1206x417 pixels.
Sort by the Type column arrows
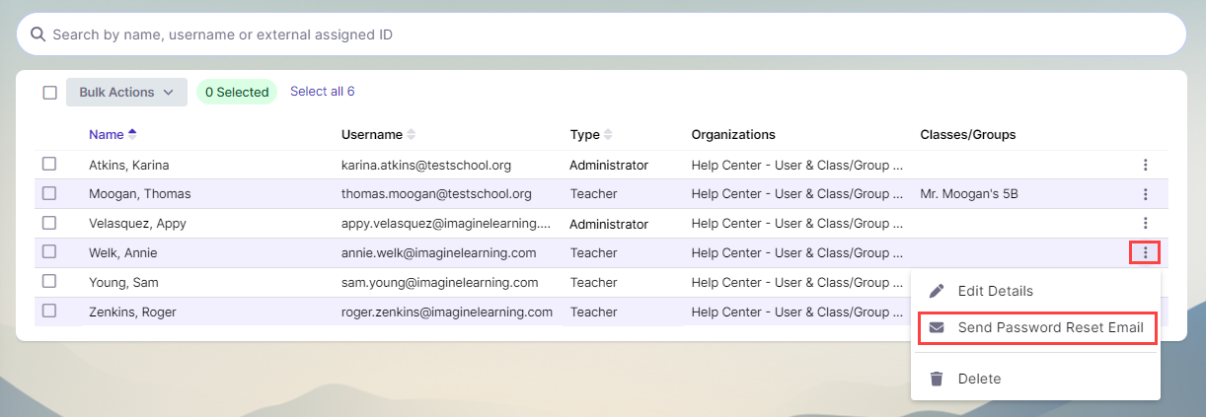click(x=608, y=134)
